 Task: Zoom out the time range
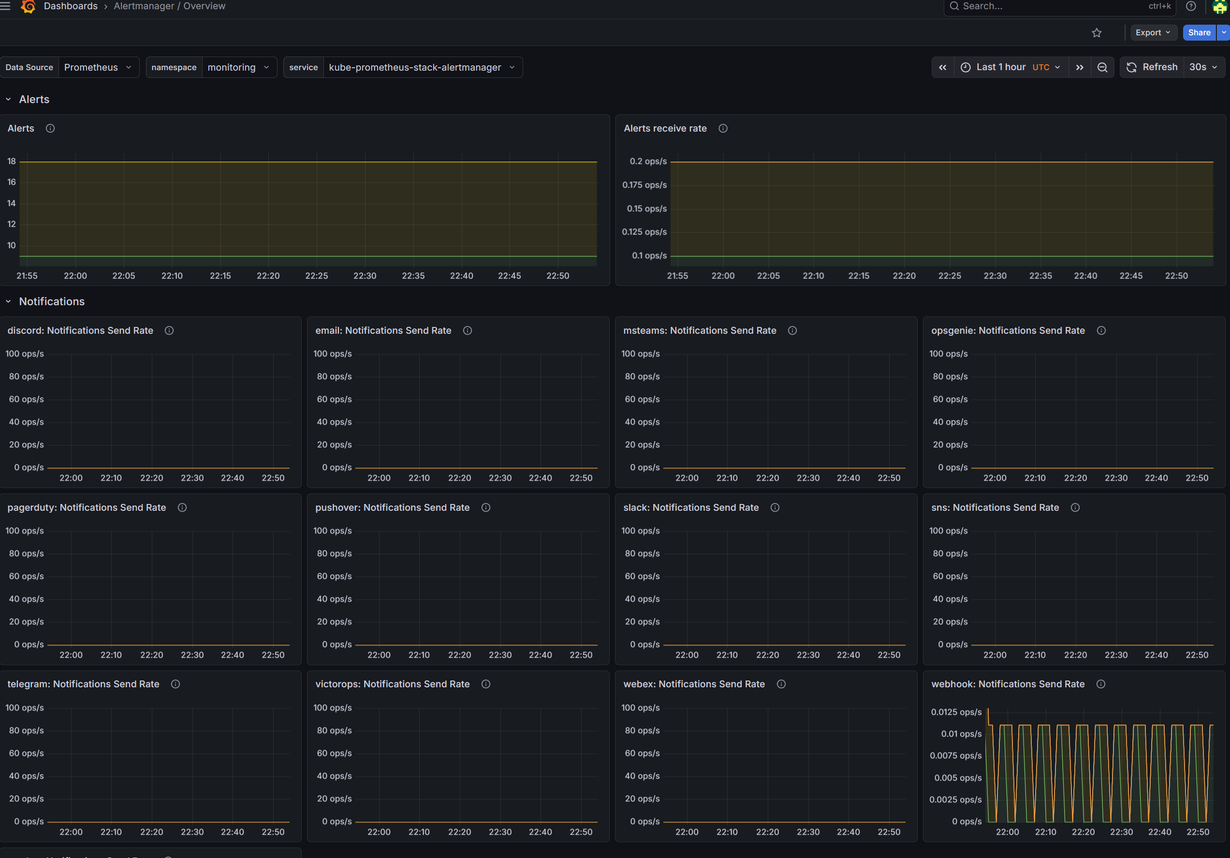1102,68
